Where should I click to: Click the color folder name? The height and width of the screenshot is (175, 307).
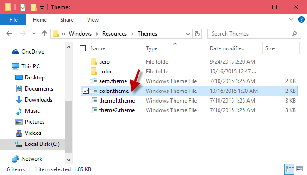[105, 72]
